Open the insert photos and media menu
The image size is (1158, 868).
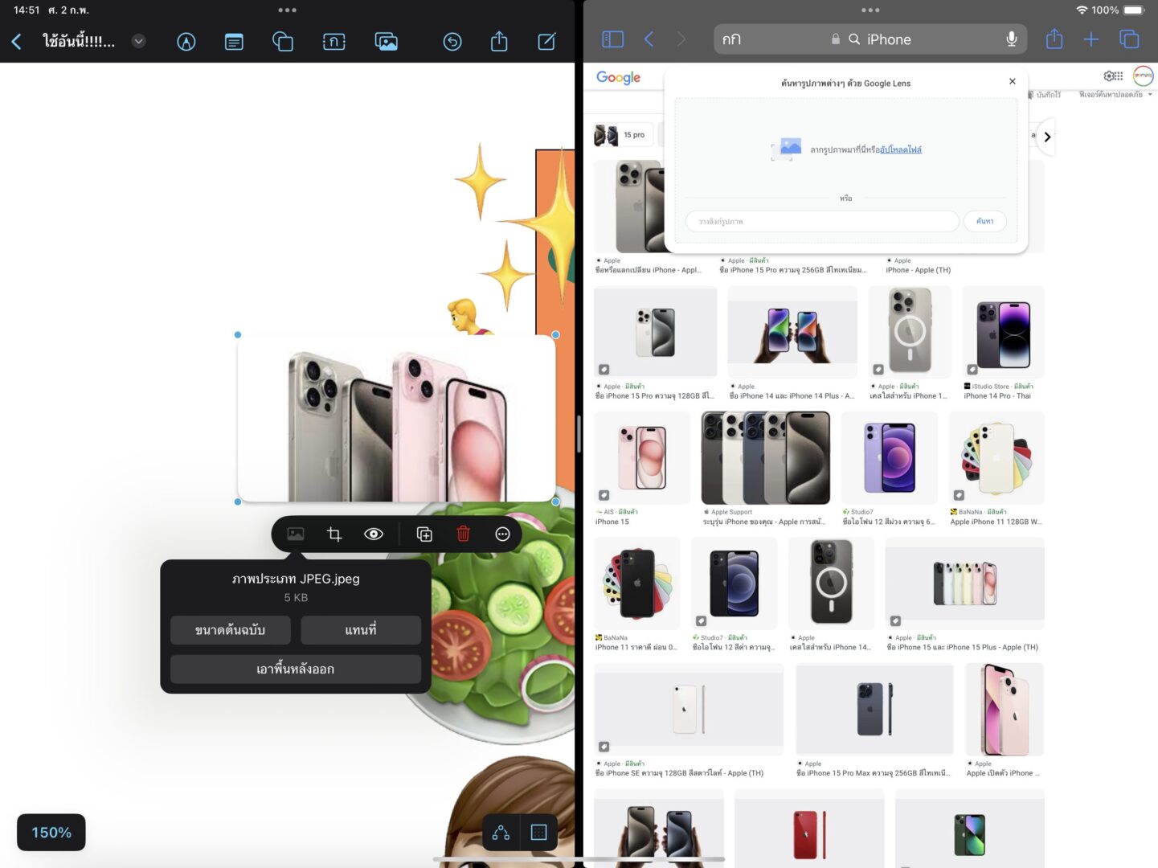[x=387, y=41]
